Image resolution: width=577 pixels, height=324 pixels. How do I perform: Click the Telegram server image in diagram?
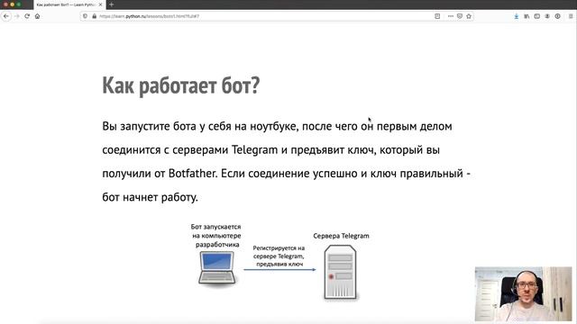click(x=341, y=272)
